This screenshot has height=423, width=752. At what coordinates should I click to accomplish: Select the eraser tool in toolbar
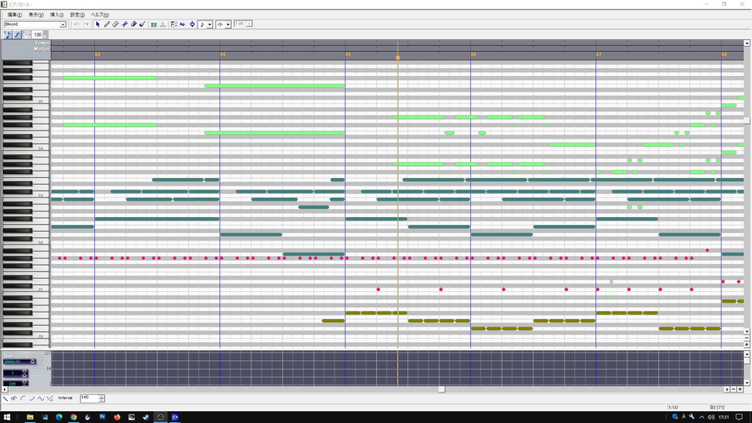coord(116,24)
